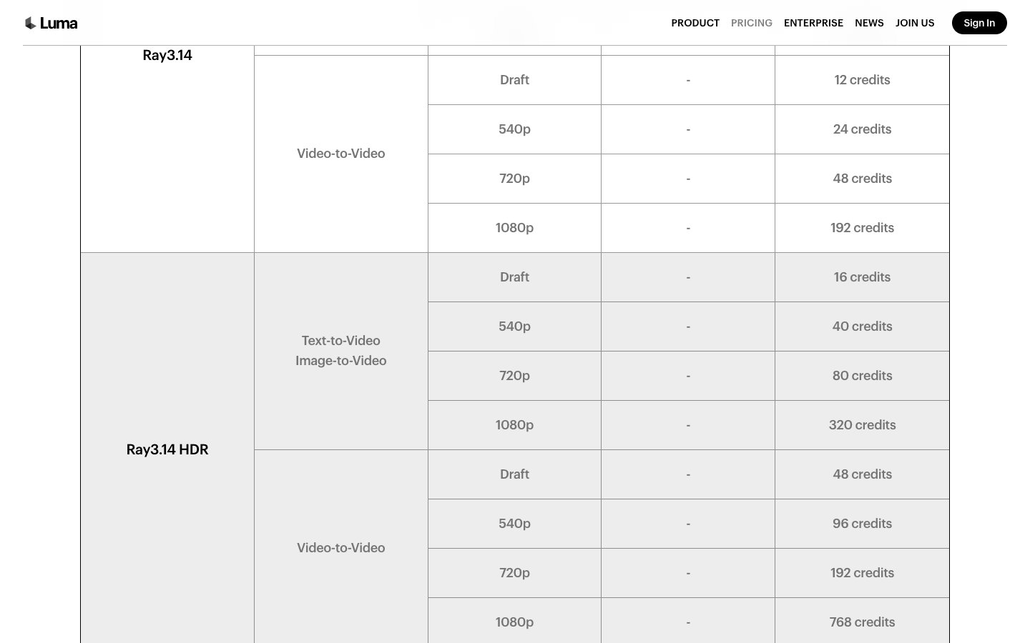Select the Ray3.14 HDR model label
The width and height of the screenshot is (1030, 643).
(167, 449)
